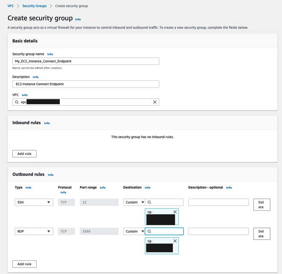Focus the Security group name field

tap(86, 61)
